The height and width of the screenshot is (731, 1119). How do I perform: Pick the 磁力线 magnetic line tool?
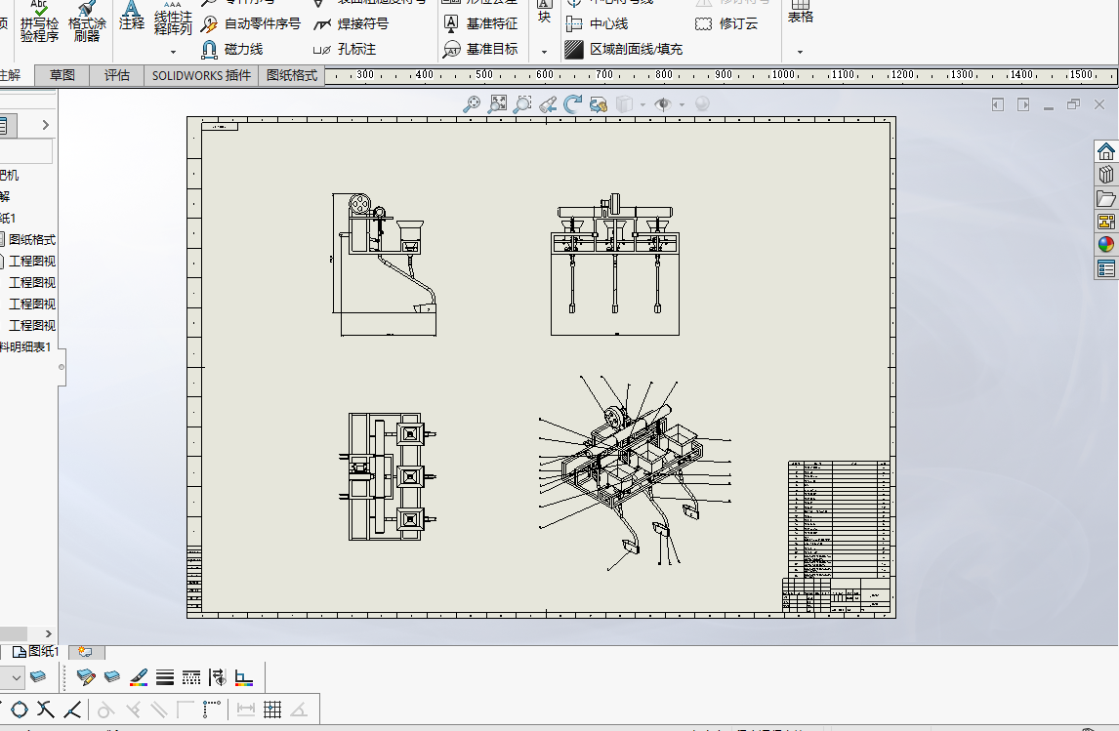[232, 49]
